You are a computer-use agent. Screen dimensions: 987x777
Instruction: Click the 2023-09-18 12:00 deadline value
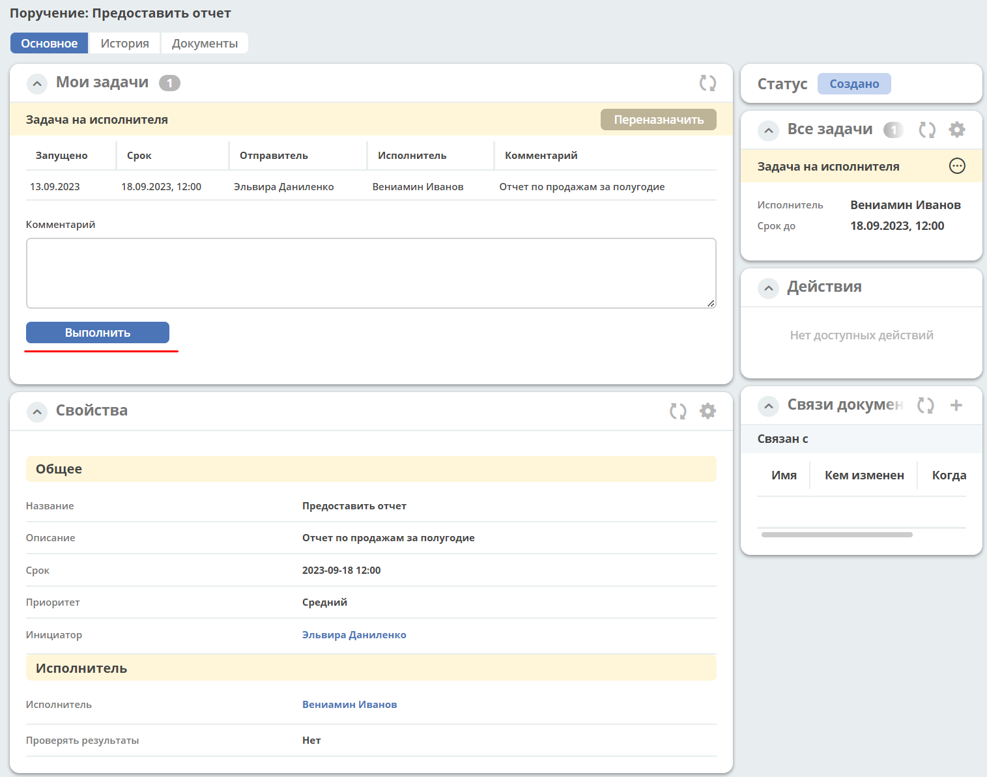[341, 571]
